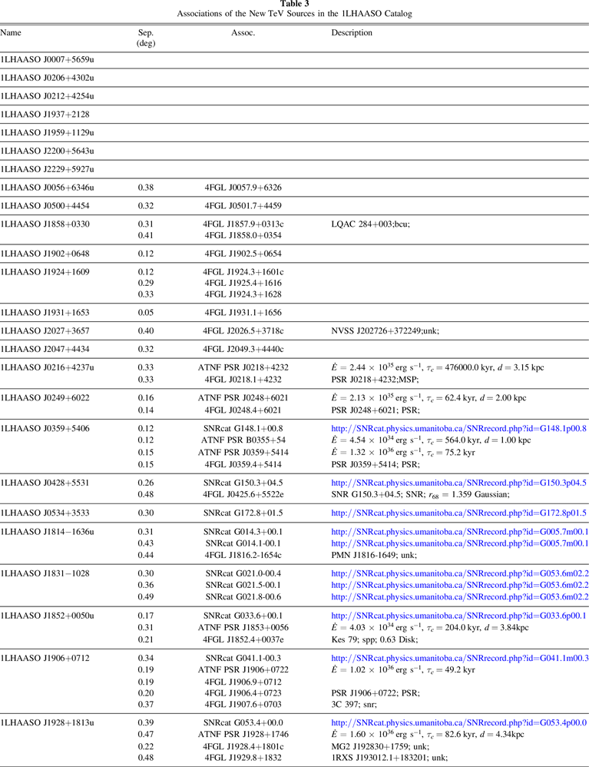Click the Assoc. column header

pyautogui.click(x=243, y=33)
